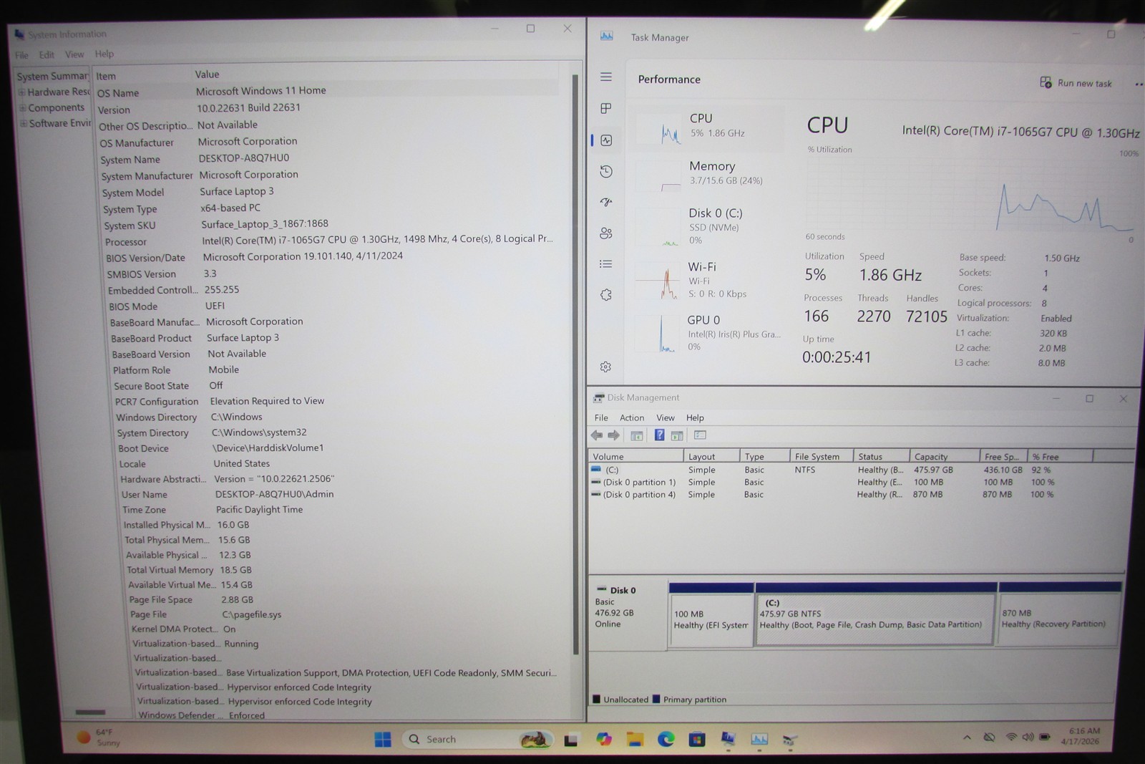1145x764 pixels.
Task: Click the Wi-Fi tray icon
Action: 1011,737
